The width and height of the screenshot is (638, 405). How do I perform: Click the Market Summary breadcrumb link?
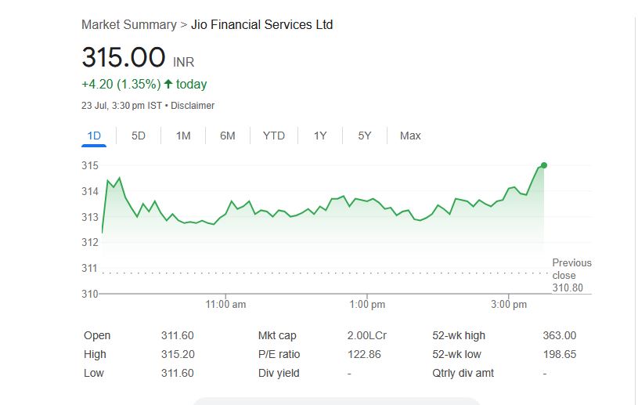(129, 25)
